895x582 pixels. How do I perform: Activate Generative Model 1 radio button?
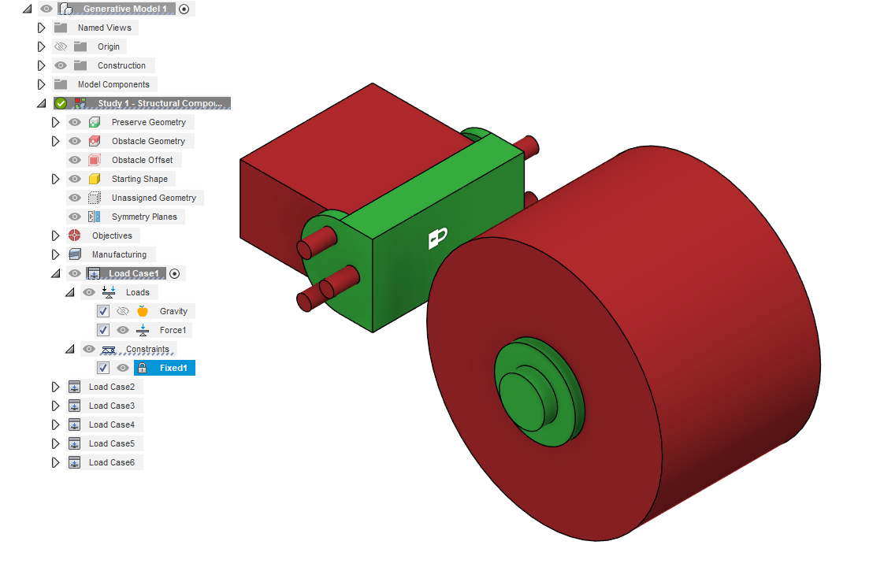184,9
